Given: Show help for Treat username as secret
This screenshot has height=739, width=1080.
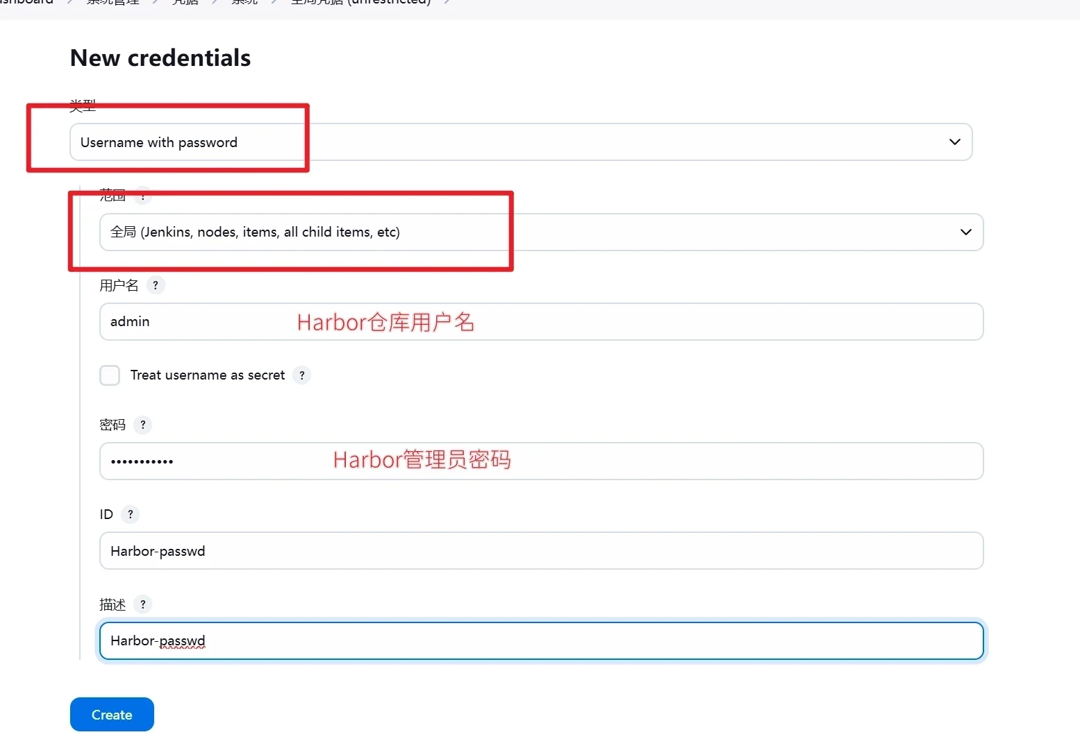Looking at the screenshot, I should point(301,375).
